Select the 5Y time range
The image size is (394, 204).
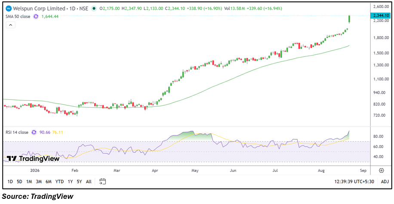(80, 181)
